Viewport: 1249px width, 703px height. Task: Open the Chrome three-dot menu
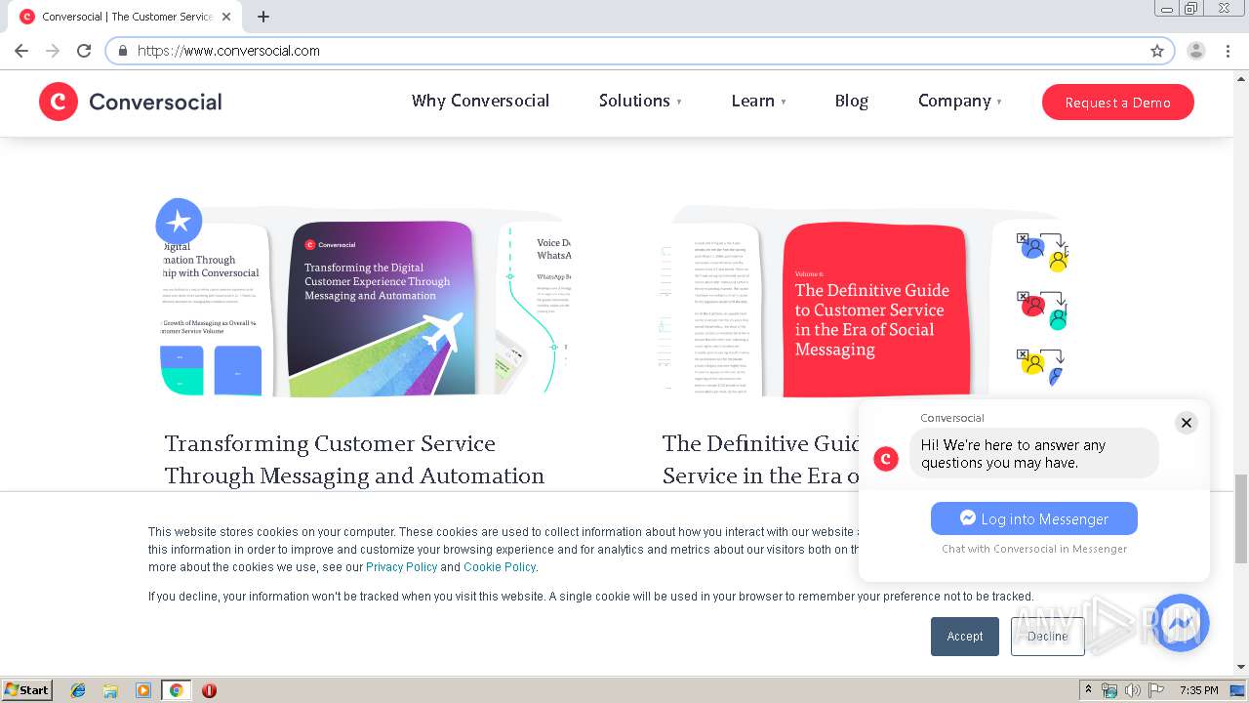click(1228, 51)
